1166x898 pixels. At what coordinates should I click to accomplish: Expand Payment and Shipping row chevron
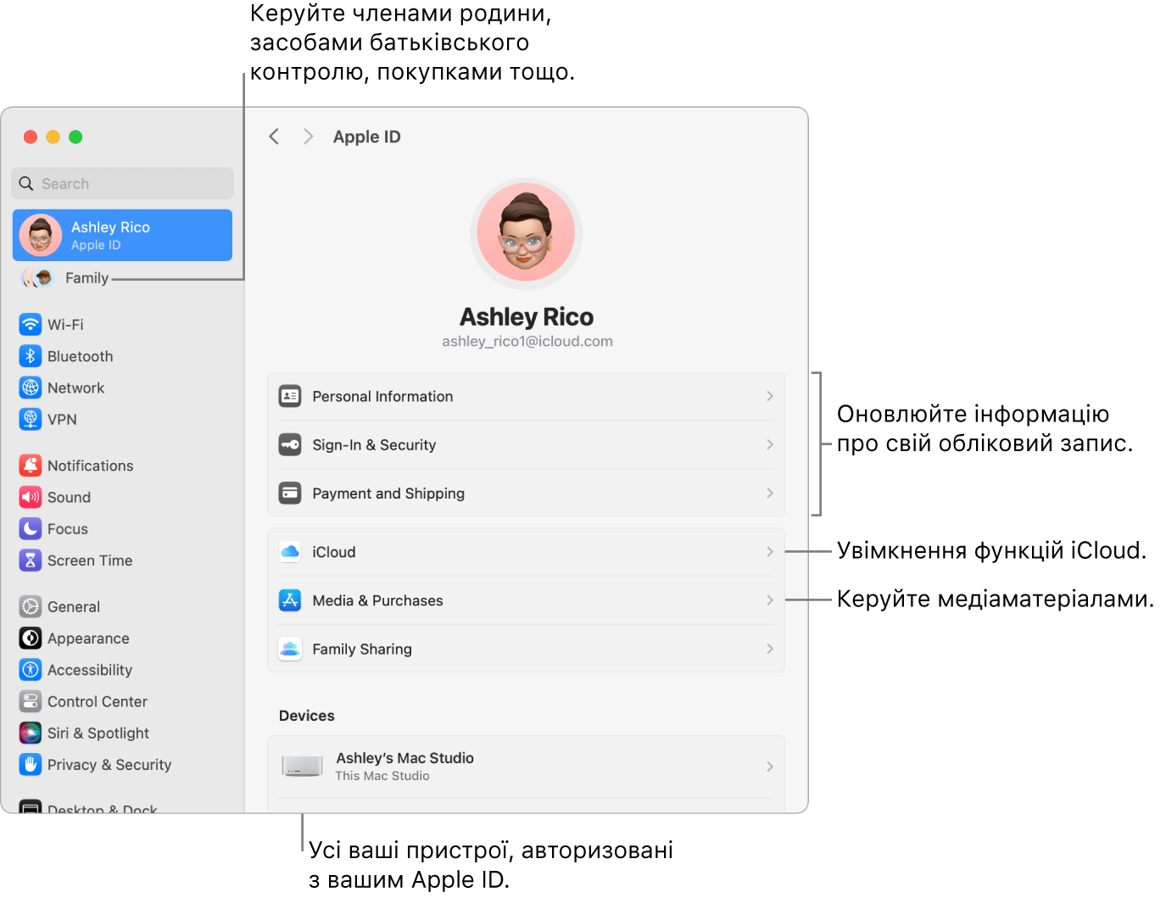click(770, 493)
